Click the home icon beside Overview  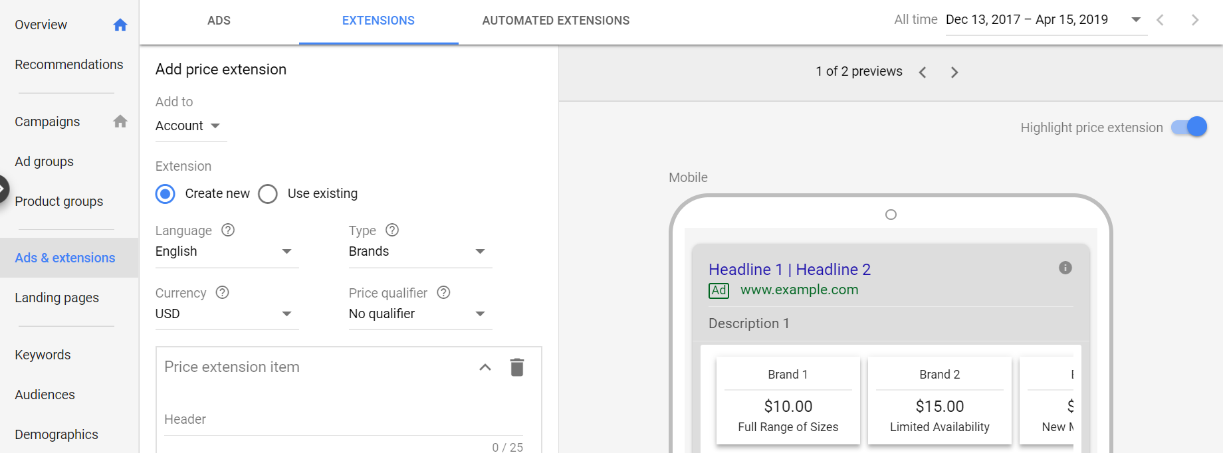(120, 25)
